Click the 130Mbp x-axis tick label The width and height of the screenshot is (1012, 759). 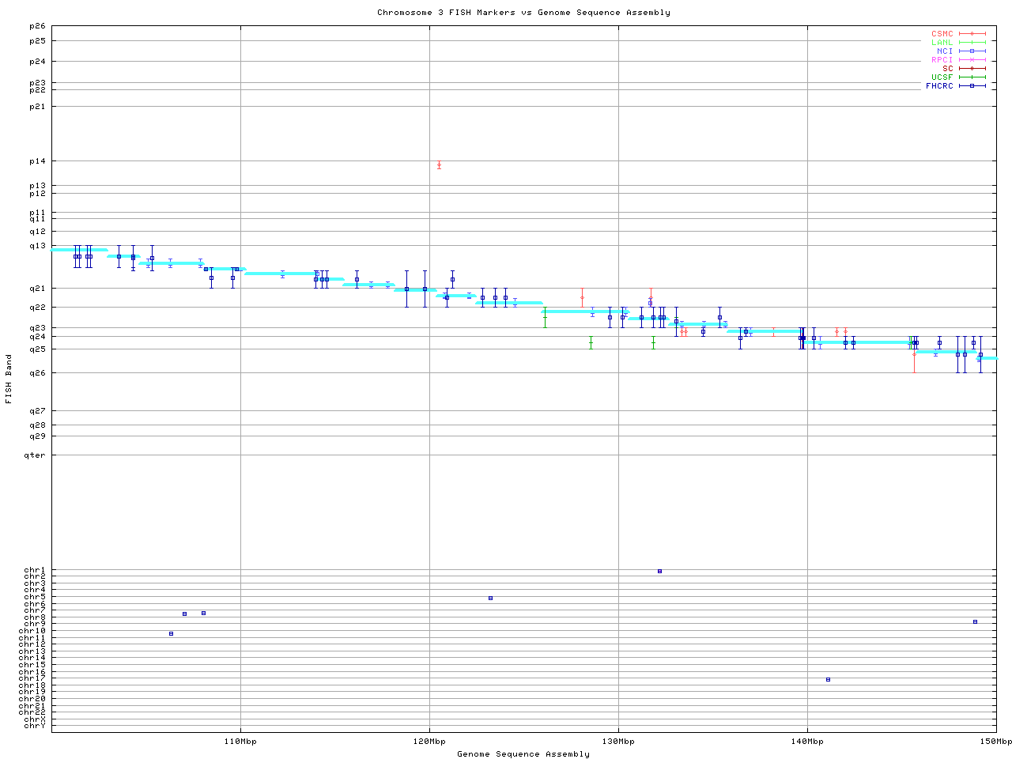pos(618,742)
